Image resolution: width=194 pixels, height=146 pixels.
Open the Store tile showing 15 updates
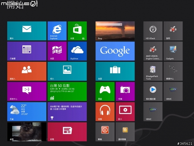77,31
